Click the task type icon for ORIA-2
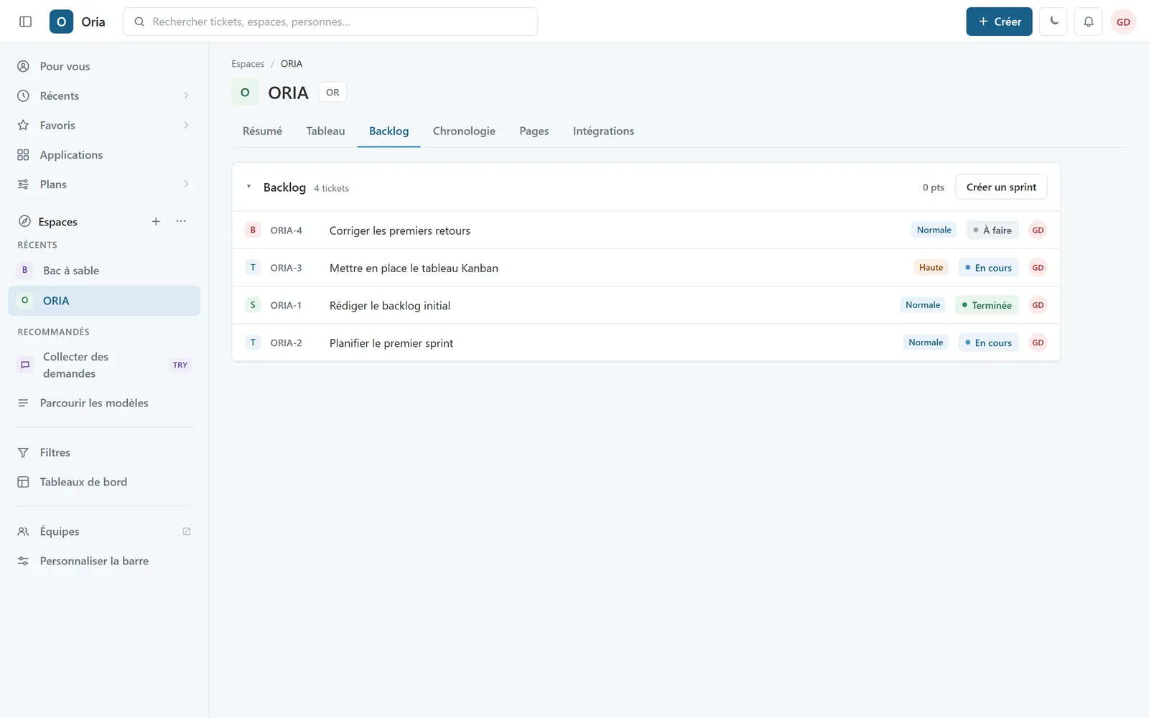This screenshot has height=718, width=1149. pyautogui.click(x=253, y=342)
